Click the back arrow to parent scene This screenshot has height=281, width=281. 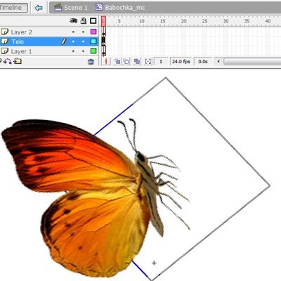point(39,8)
